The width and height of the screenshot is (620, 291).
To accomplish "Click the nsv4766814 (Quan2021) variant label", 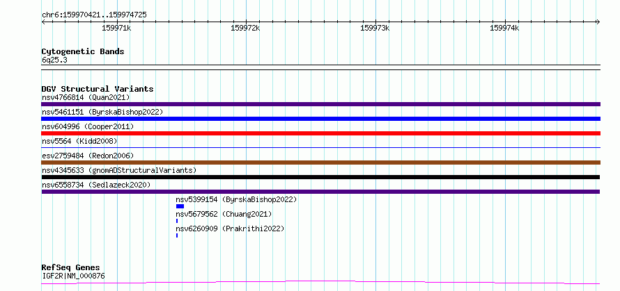I will click(86, 97).
